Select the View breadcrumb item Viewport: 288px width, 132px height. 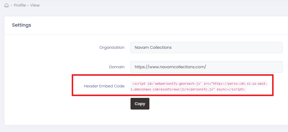(35, 5)
